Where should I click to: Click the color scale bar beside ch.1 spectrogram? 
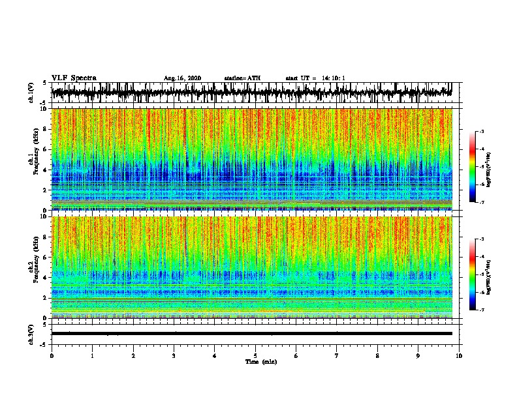click(x=473, y=167)
